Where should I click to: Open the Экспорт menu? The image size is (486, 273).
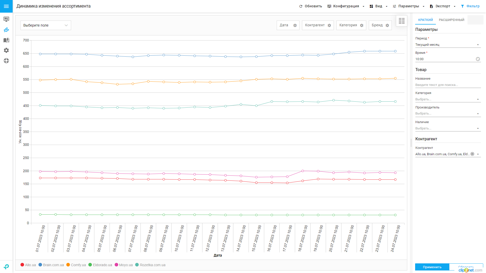[442, 6]
